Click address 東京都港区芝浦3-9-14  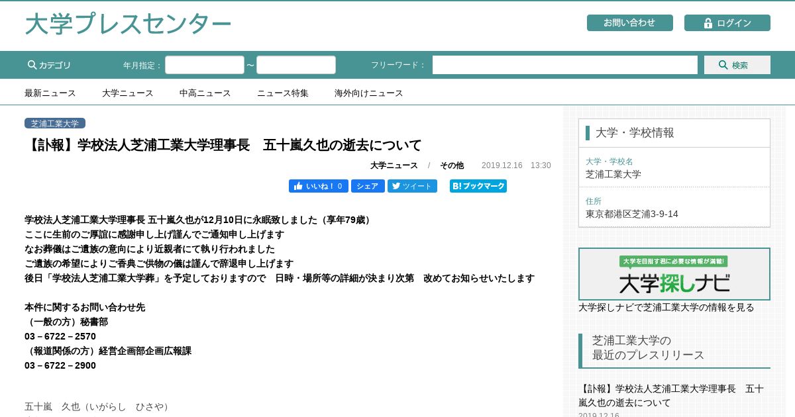coord(632,214)
